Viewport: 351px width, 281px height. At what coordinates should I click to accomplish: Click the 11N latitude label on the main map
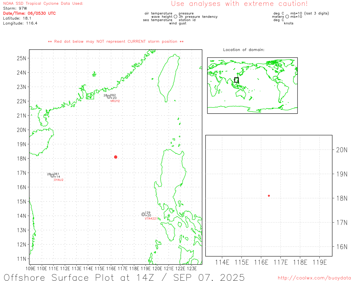coord(21,259)
